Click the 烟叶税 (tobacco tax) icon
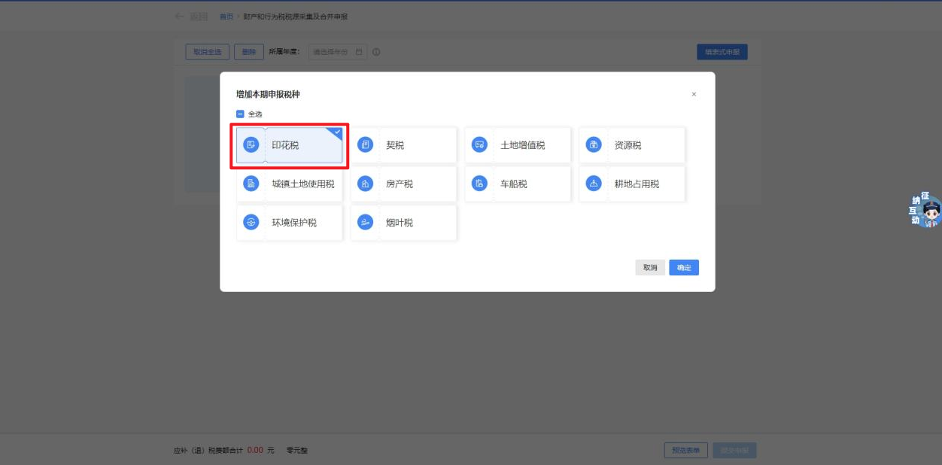Viewport: 942px width, 465px height. (366, 223)
